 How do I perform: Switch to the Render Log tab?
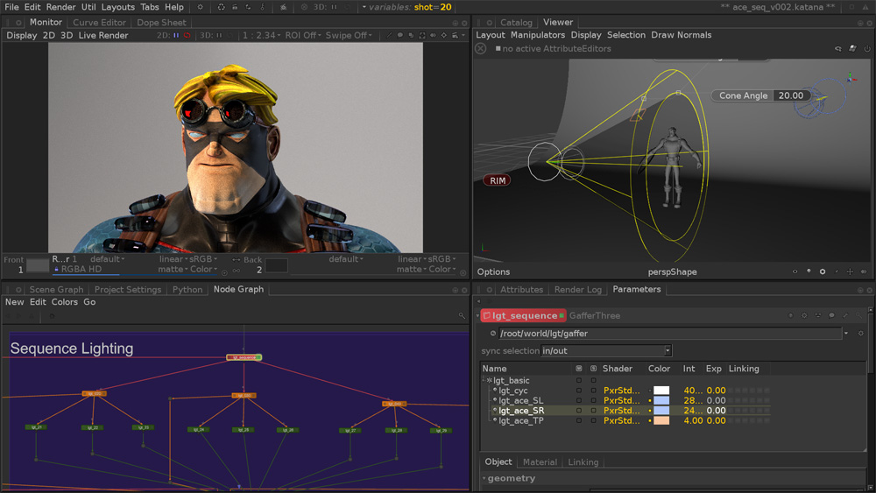point(577,290)
